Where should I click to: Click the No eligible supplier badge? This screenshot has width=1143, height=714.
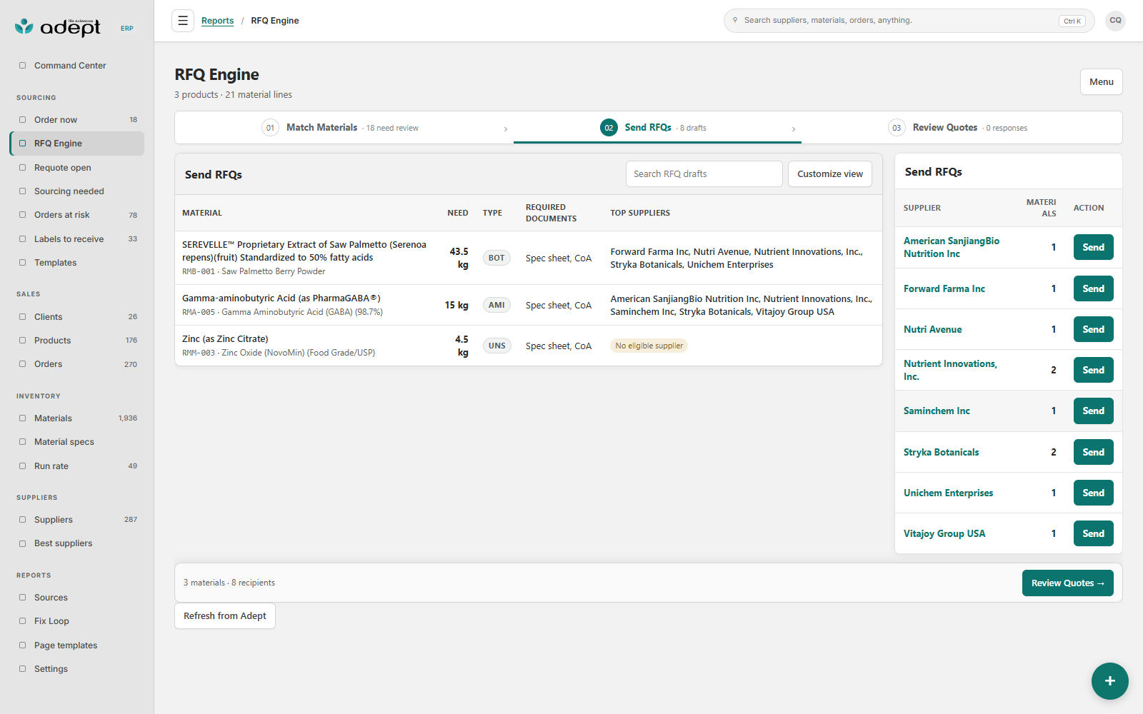point(649,346)
